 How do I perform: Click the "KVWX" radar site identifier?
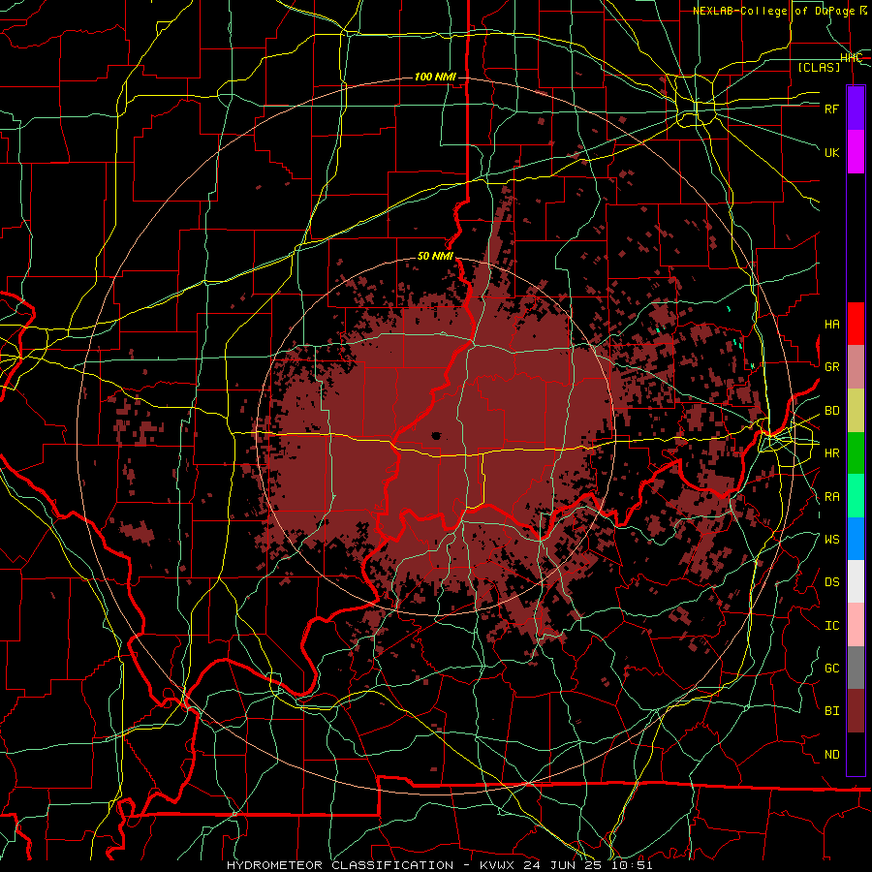click(498, 865)
